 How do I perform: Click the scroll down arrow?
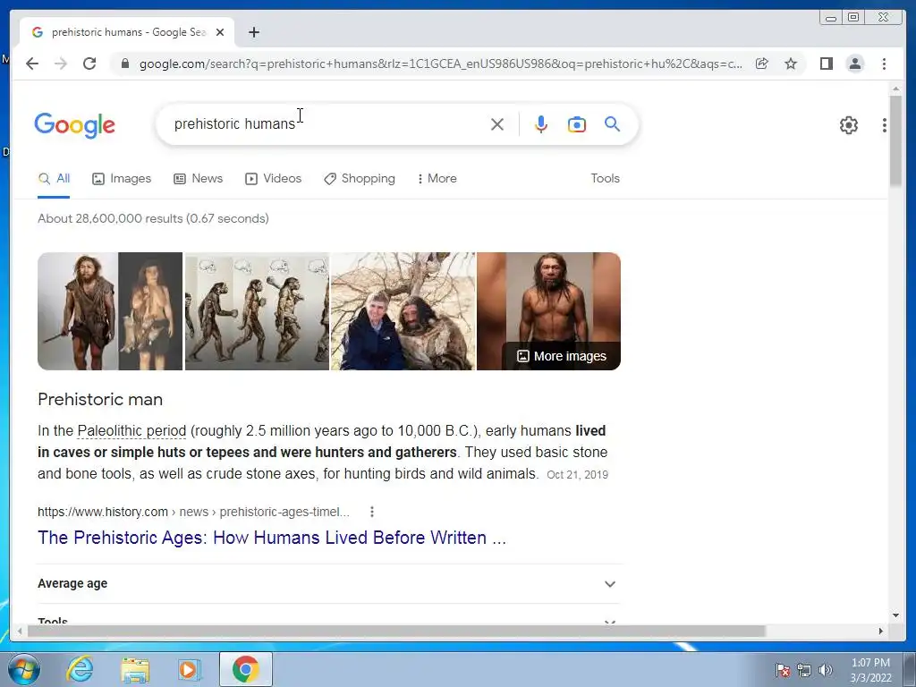(x=895, y=615)
